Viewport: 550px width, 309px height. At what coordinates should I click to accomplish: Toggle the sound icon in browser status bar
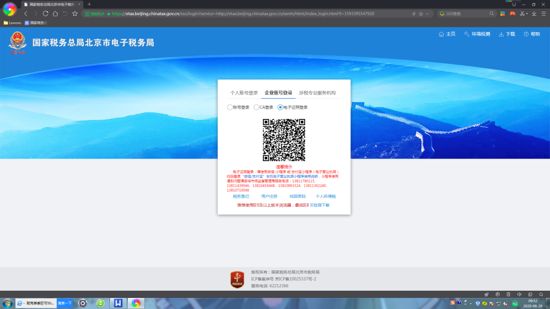click(519, 294)
